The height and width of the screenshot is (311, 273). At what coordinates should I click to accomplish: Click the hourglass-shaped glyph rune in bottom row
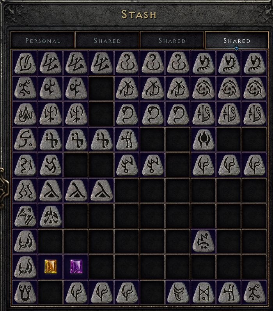click(x=203, y=292)
